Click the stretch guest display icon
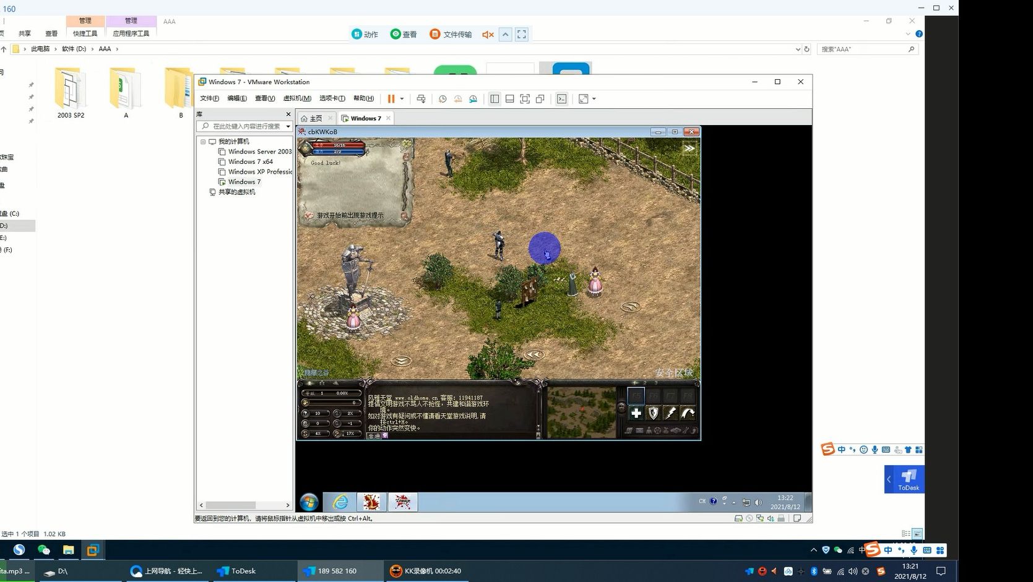Screen dimensions: 1033x582 point(583,99)
